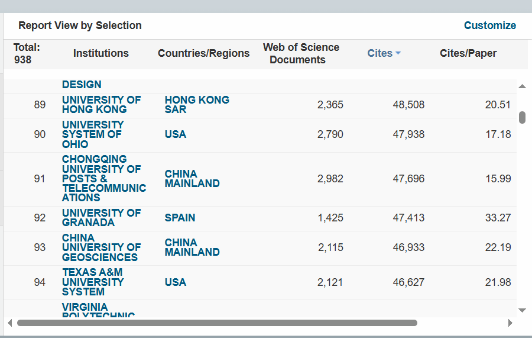Click the scroll up arrow icon
The image size is (532, 338).
click(522, 86)
